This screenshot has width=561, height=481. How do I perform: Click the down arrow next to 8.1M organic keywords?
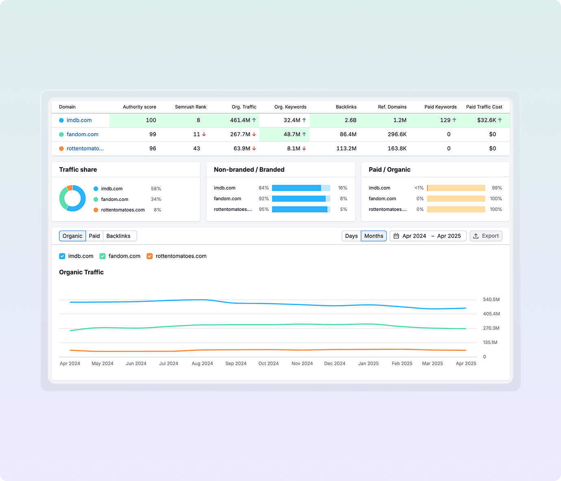pos(304,149)
